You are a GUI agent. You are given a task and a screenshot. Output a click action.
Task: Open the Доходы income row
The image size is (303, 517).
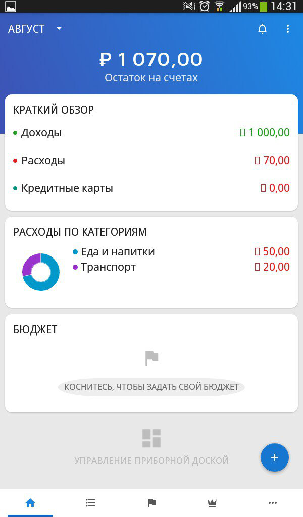tap(151, 133)
